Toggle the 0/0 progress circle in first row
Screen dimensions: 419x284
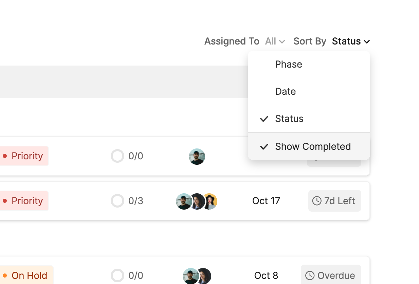pyautogui.click(x=117, y=156)
